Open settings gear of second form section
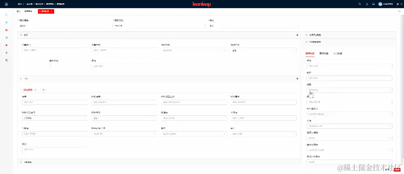The width and height of the screenshot is (404, 174). pyautogui.click(x=297, y=78)
